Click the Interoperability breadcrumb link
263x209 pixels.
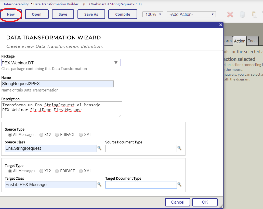16,4
